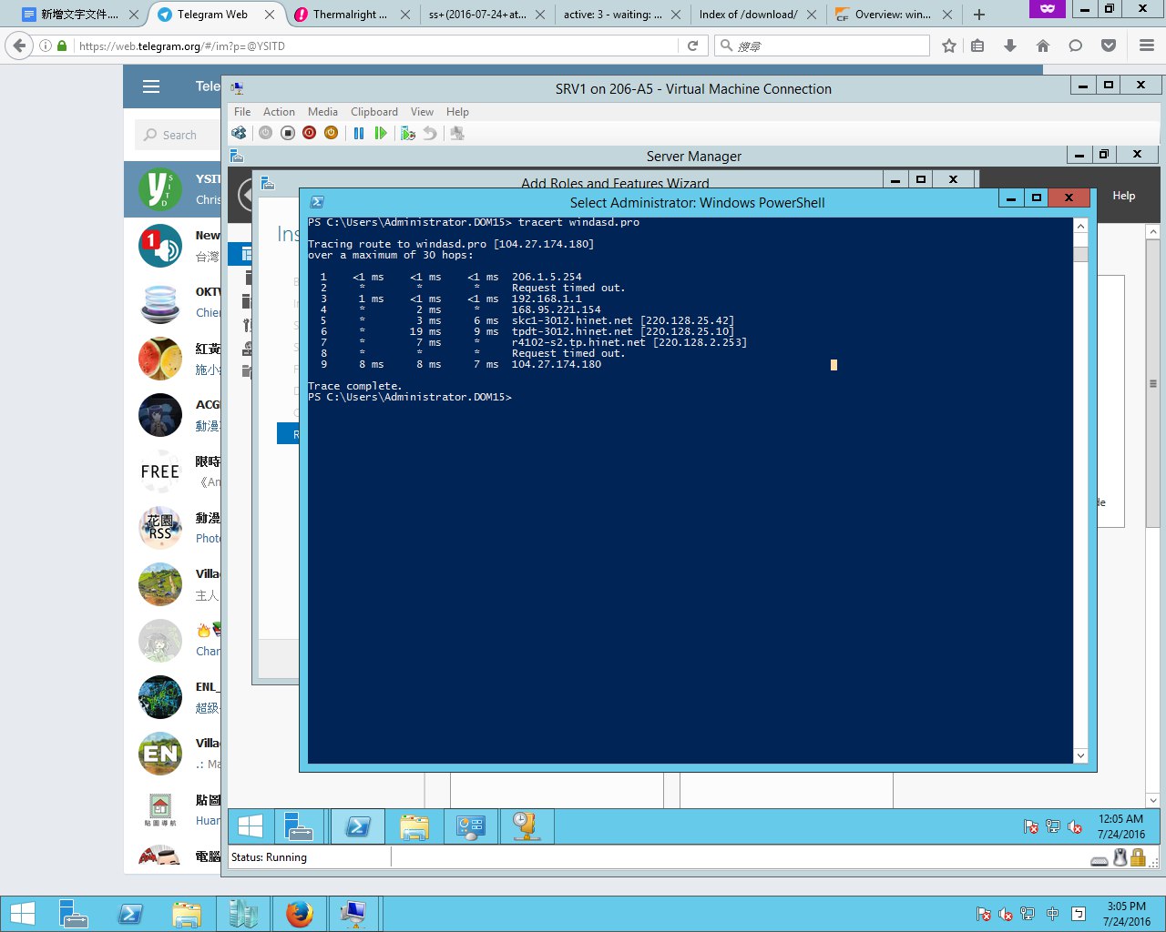The width and height of the screenshot is (1166, 932).
Task: Bookmark this page with the star icon
Action: (x=949, y=46)
